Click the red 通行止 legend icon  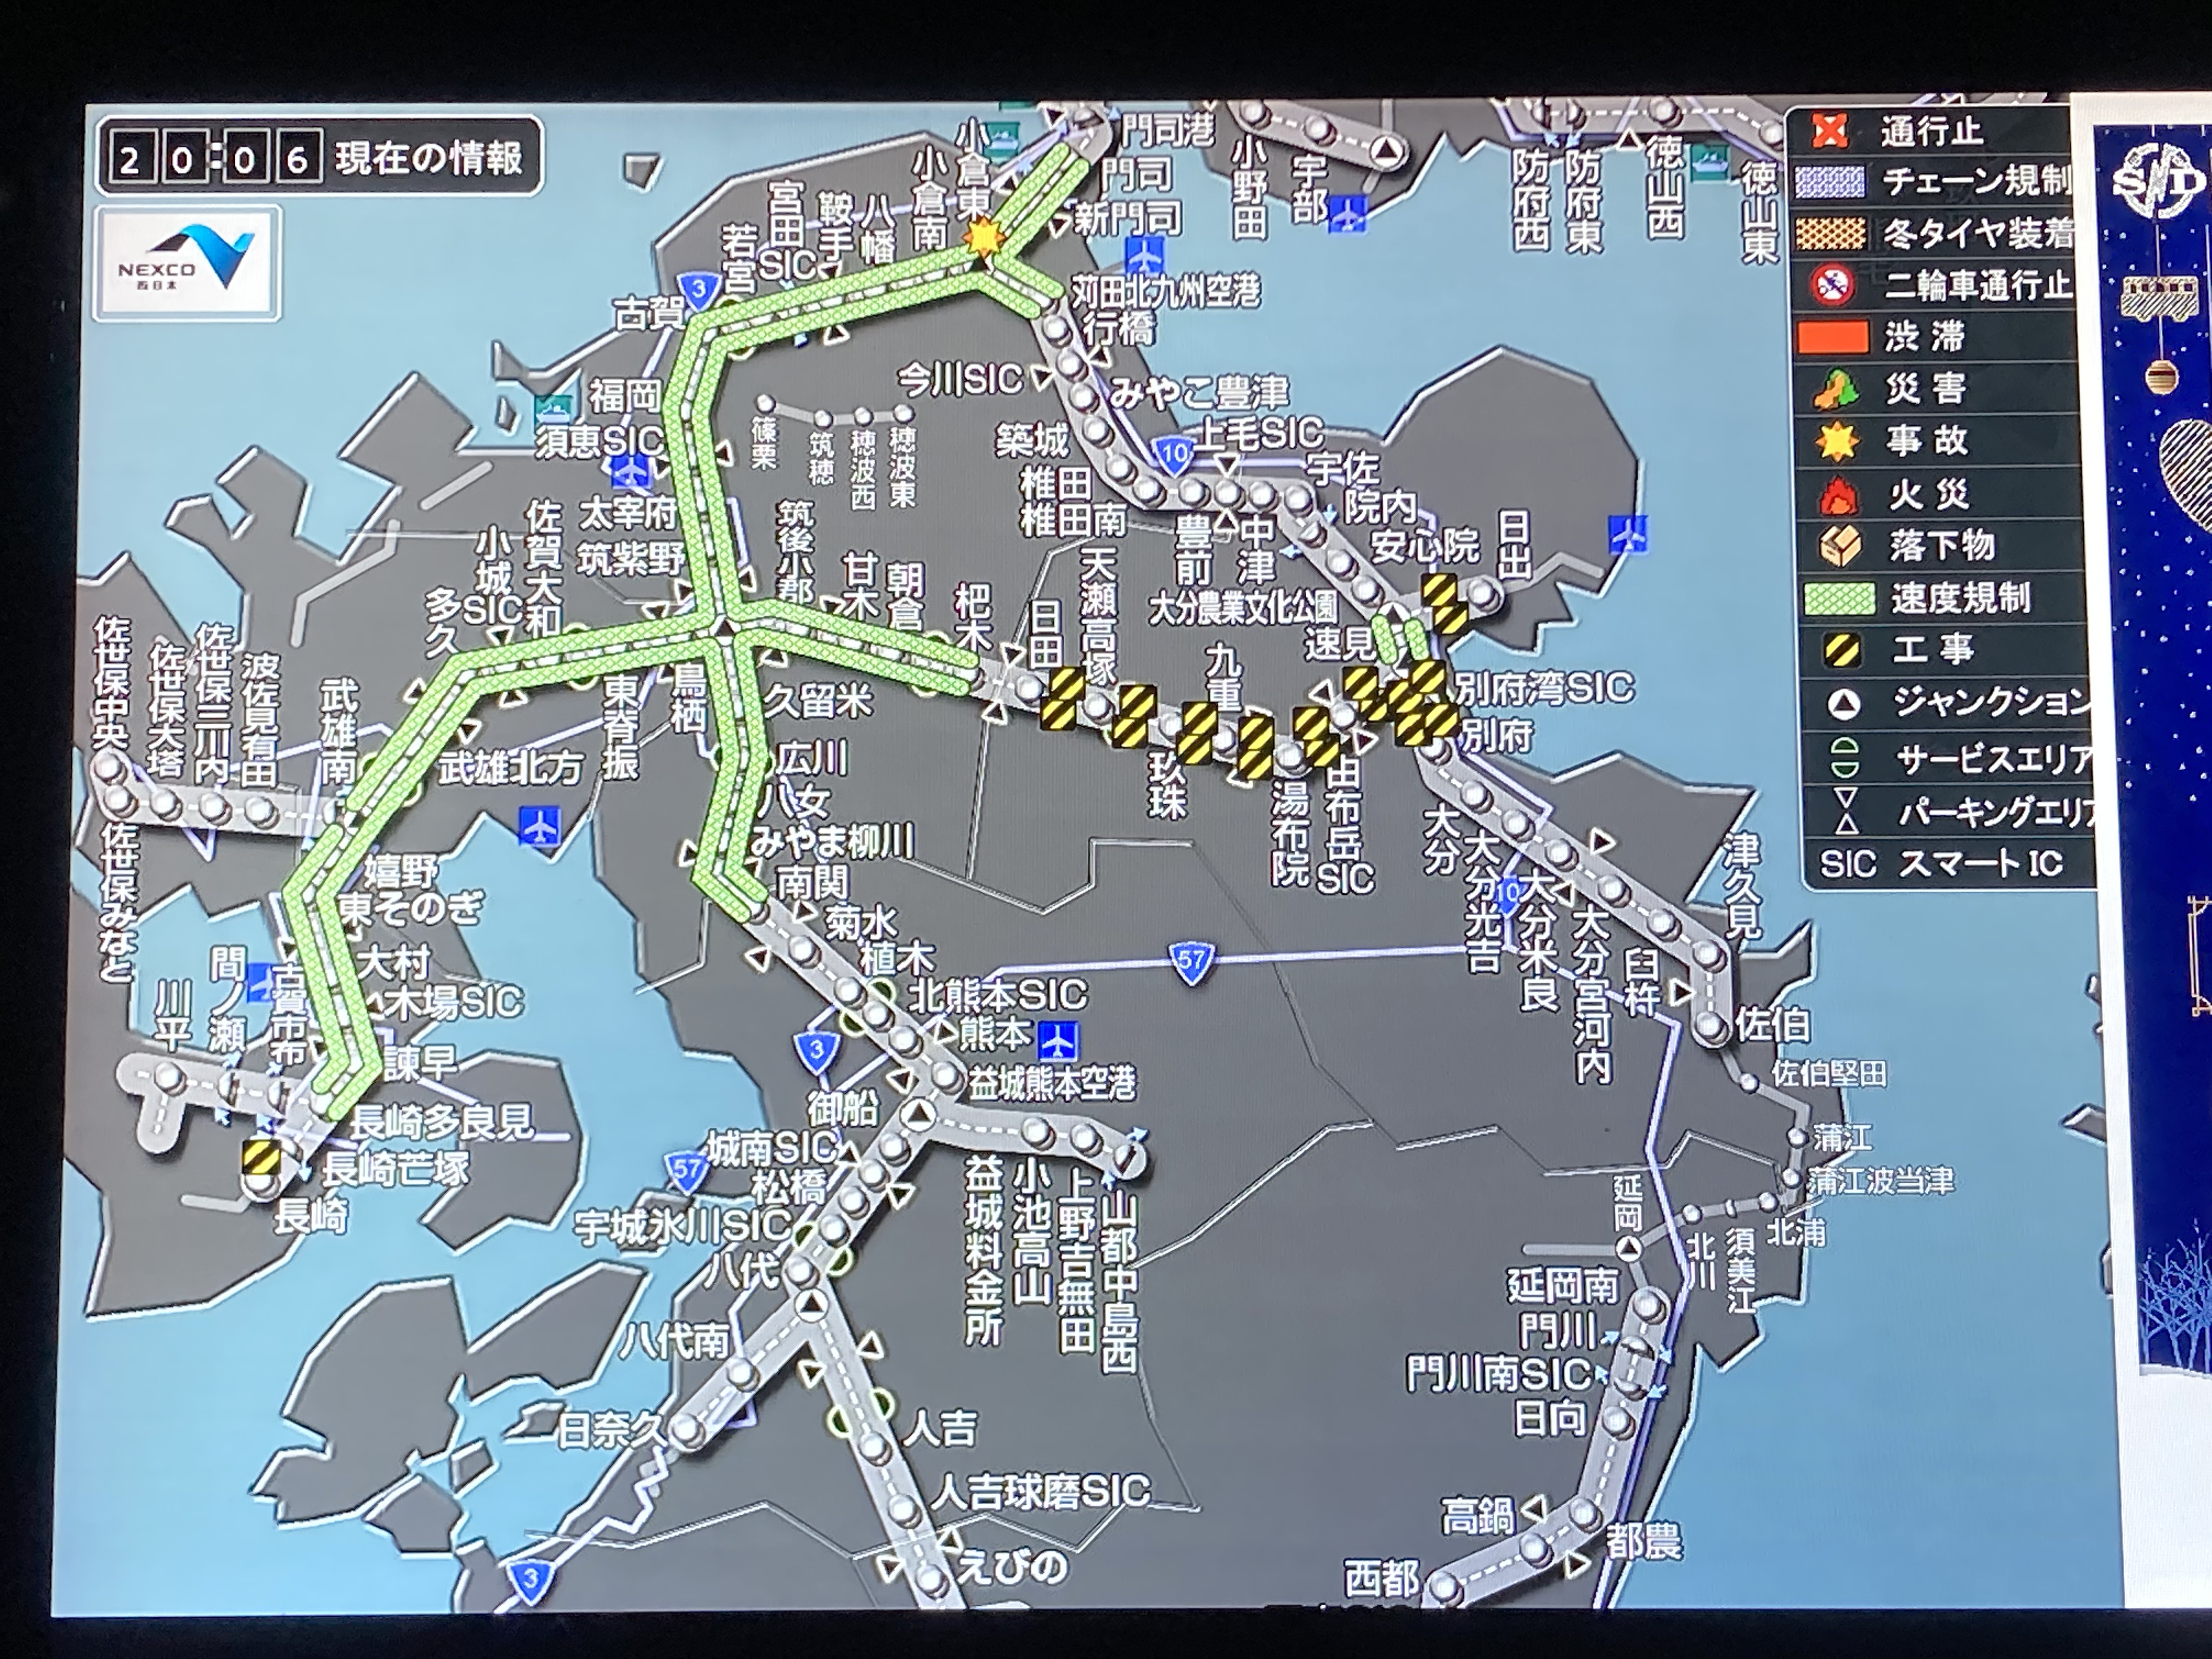(x=1831, y=131)
